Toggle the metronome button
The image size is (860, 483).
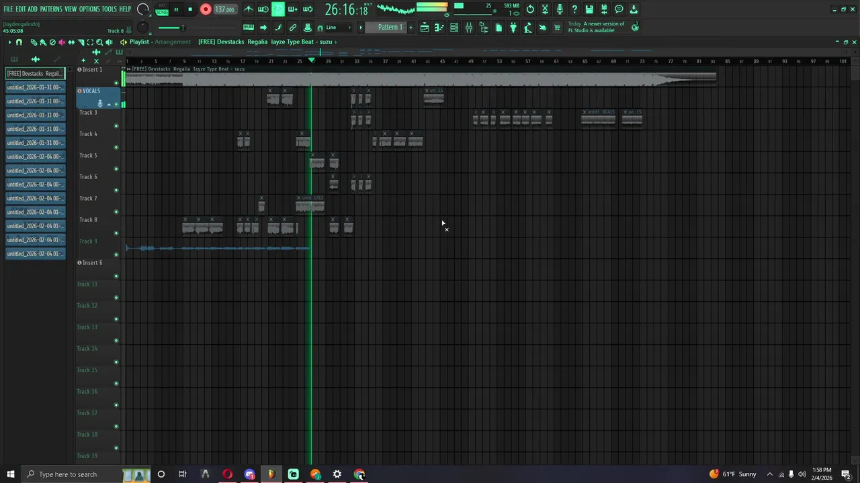[x=249, y=9]
